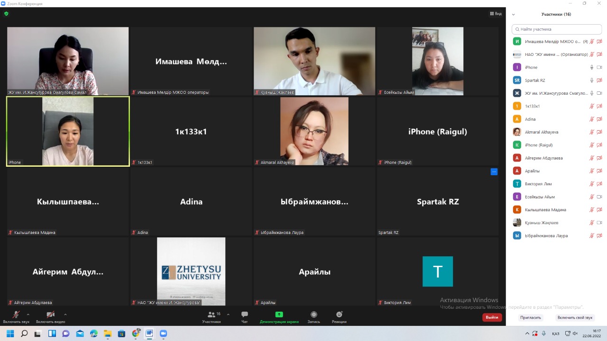
Task: Click the green encryption shield icon
Action: pos(6,14)
